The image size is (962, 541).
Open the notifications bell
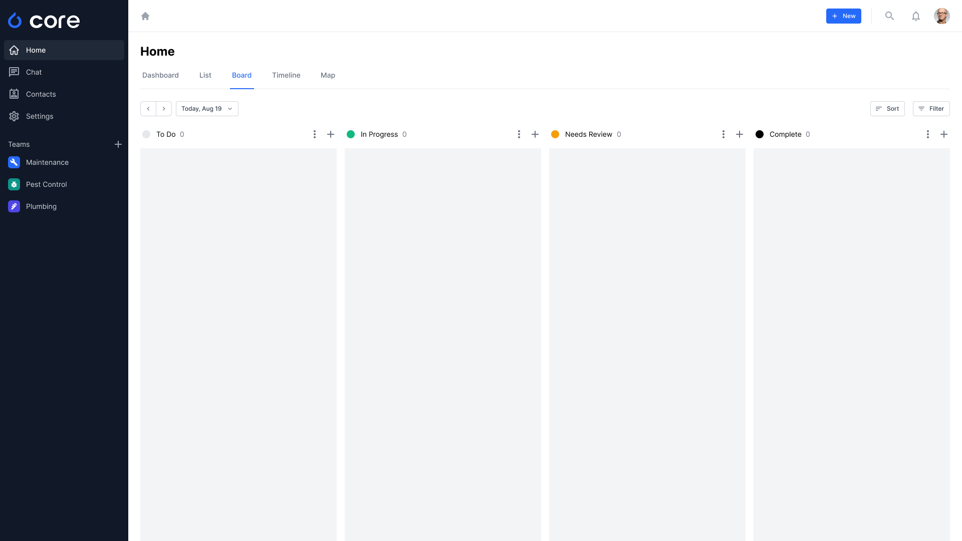pyautogui.click(x=916, y=16)
